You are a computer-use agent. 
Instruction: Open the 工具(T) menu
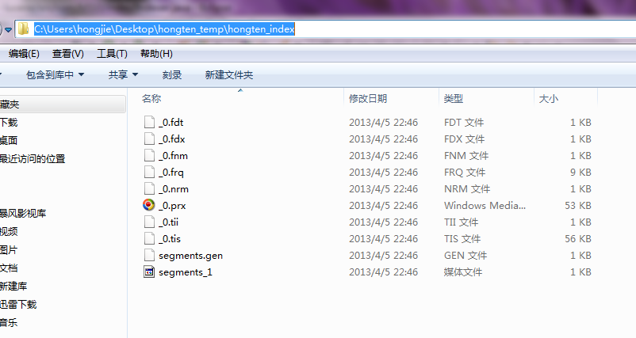(112, 54)
